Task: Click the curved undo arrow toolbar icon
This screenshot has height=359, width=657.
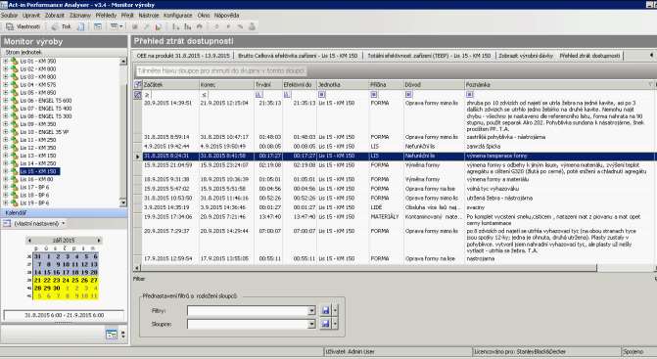Action: (x=200, y=26)
